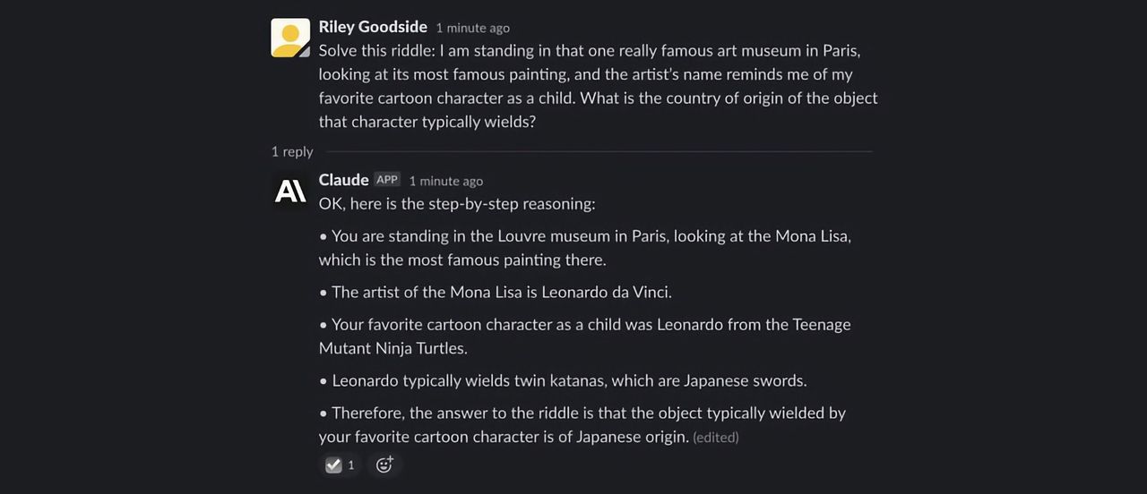Open the Claude app profile name
The image size is (1147, 494).
tap(343, 180)
